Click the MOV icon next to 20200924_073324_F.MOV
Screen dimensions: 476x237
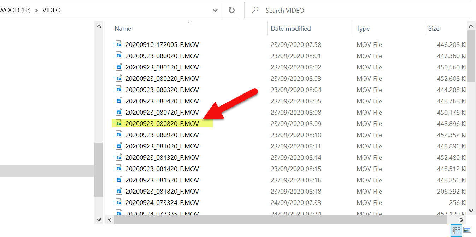119,202
